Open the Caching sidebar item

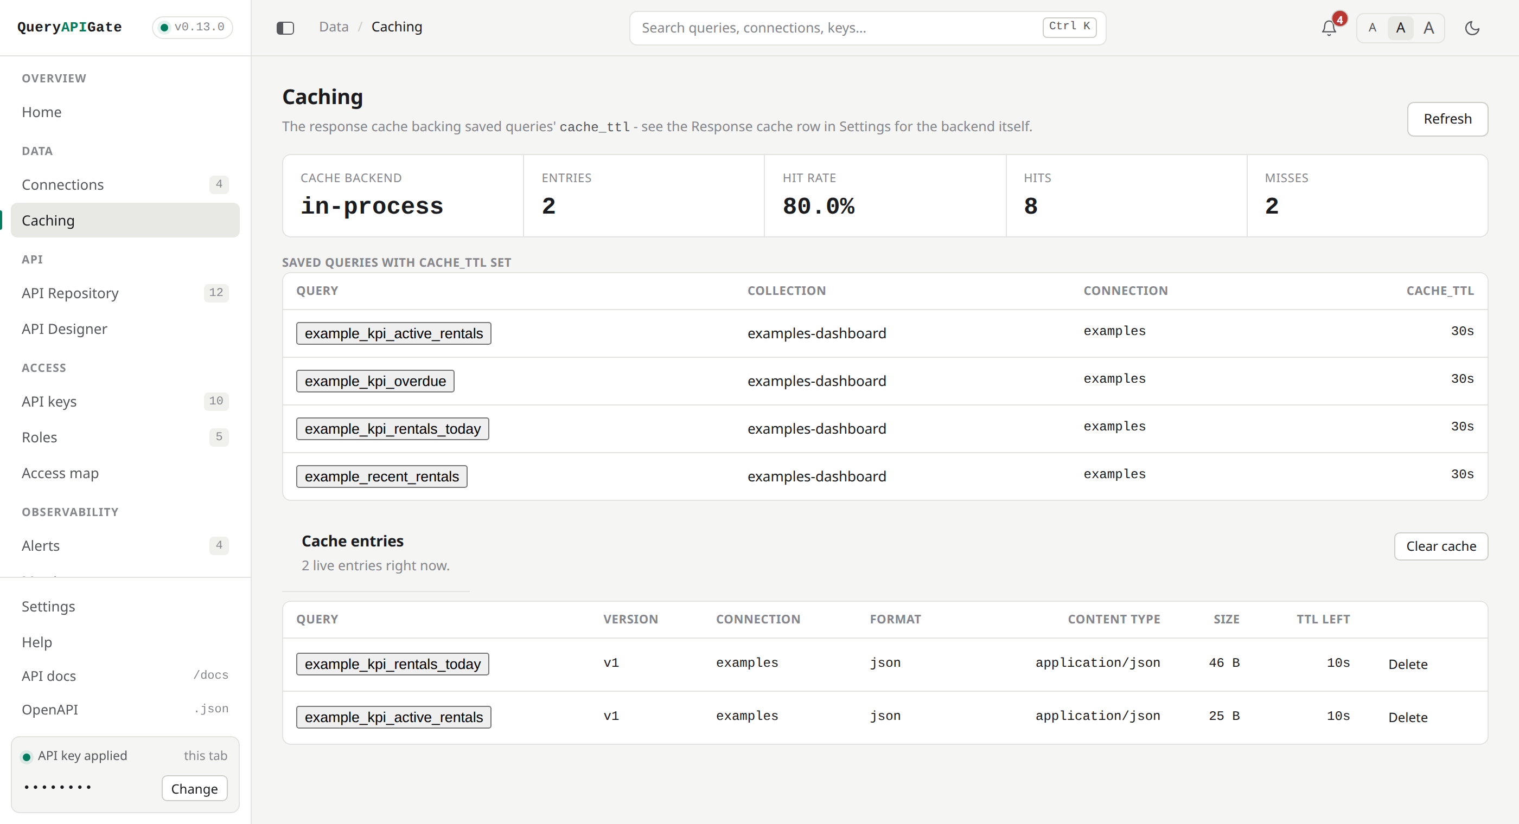125,221
